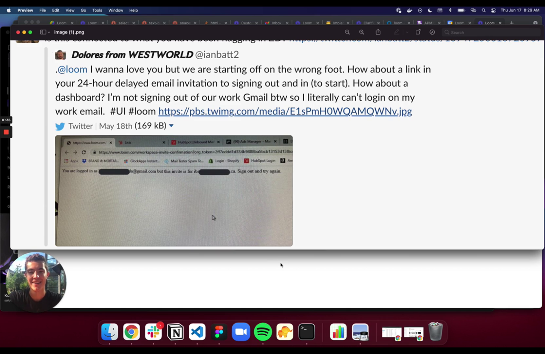
Task: Launch Google Chrome from the Dock
Action: point(131,332)
